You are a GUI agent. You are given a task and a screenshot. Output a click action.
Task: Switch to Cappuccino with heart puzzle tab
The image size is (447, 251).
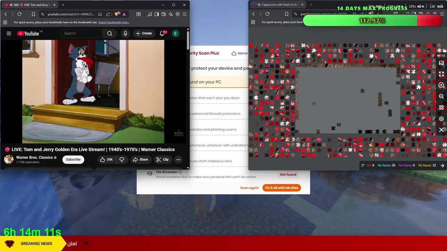tap(278, 5)
